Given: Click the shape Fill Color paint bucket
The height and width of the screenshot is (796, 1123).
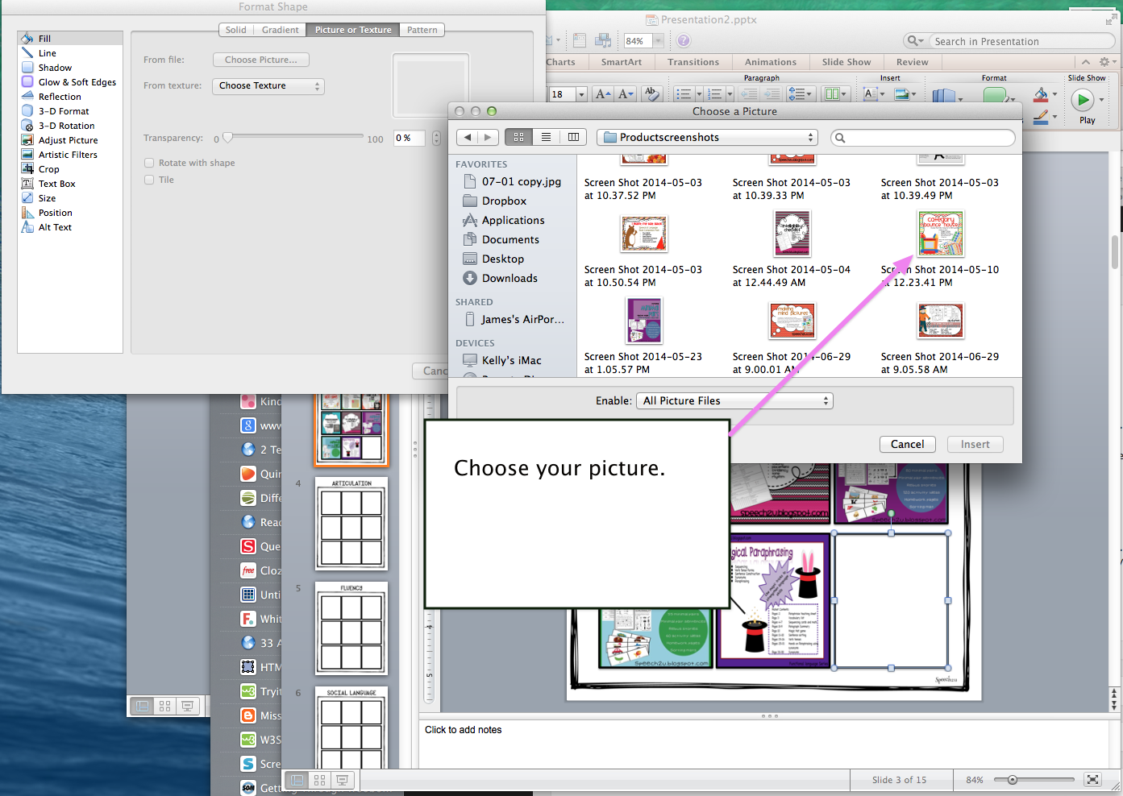Looking at the screenshot, I should (1041, 94).
